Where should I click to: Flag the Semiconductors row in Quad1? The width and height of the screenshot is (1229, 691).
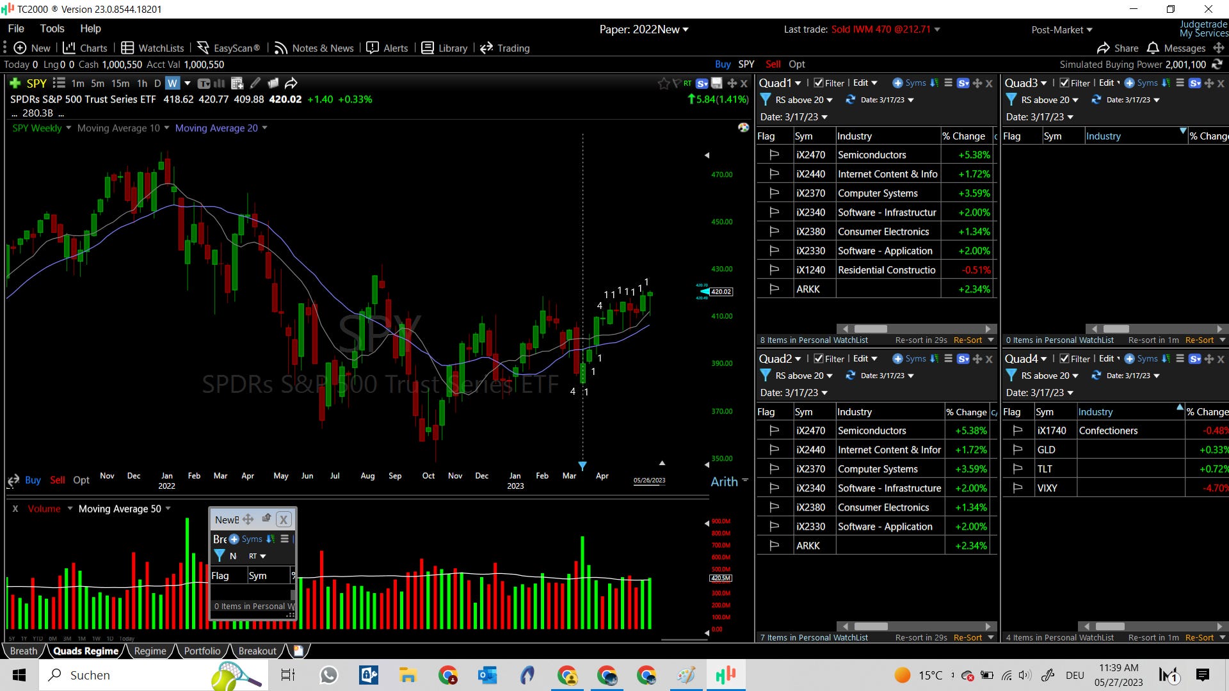click(774, 155)
